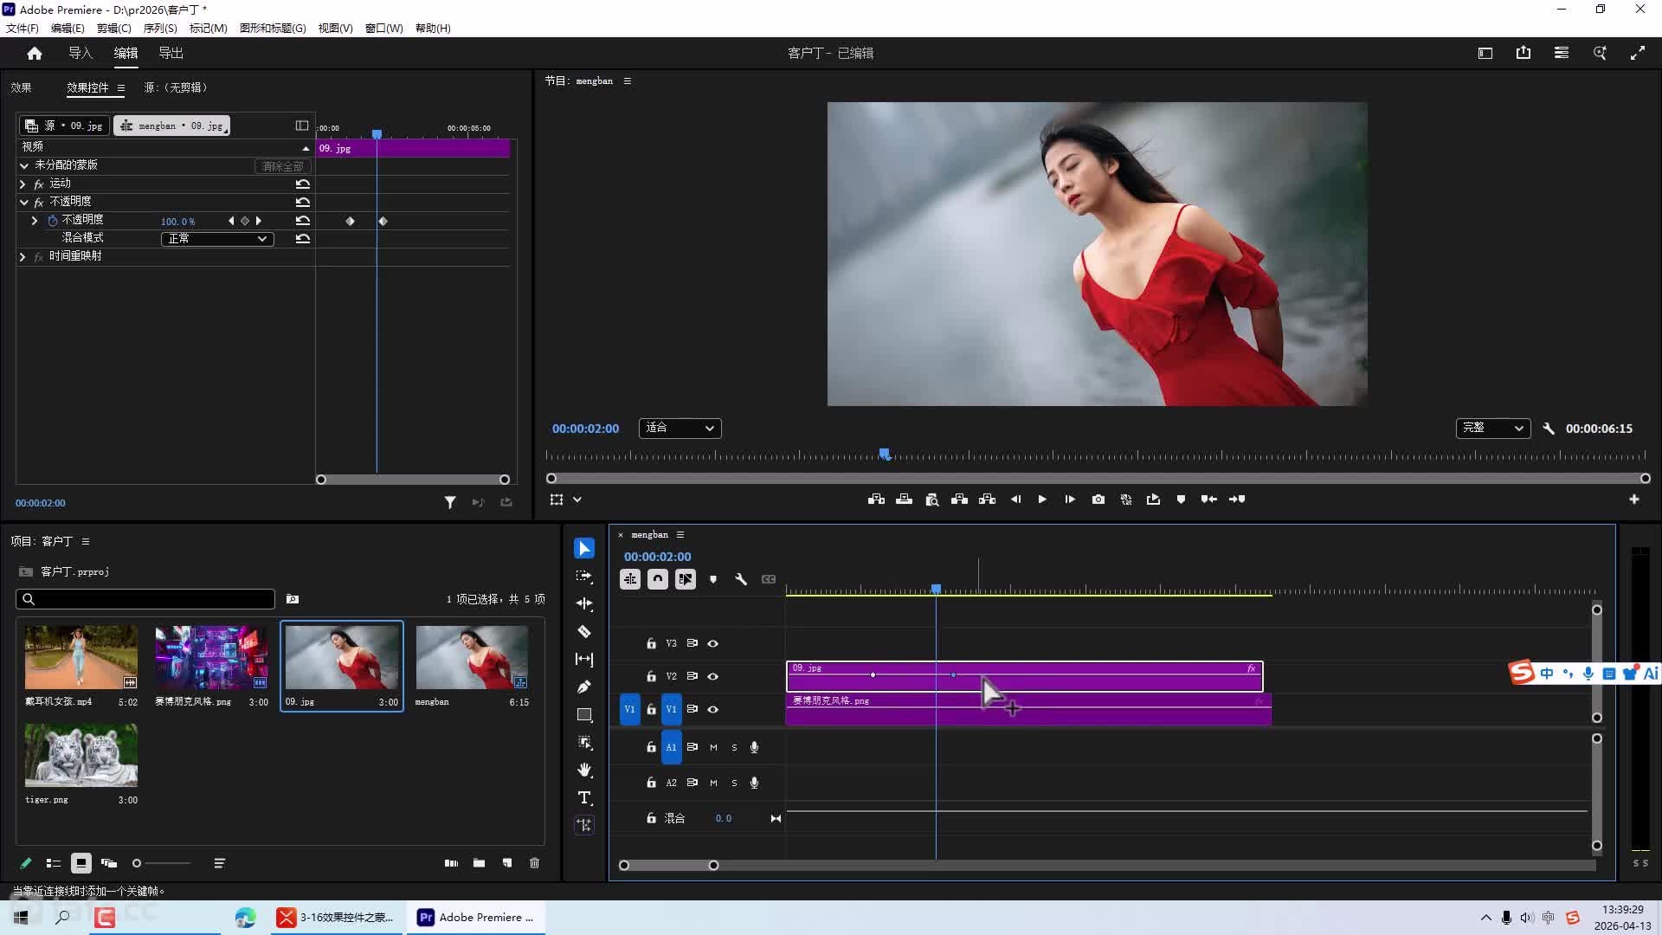Step back one frame

point(1015,500)
